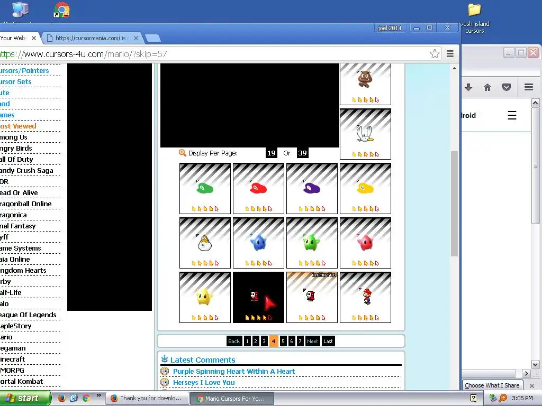Image resolution: width=542 pixels, height=406 pixels.
Task: Set display per page to 39
Action: pyautogui.click(x=302, y=153)
